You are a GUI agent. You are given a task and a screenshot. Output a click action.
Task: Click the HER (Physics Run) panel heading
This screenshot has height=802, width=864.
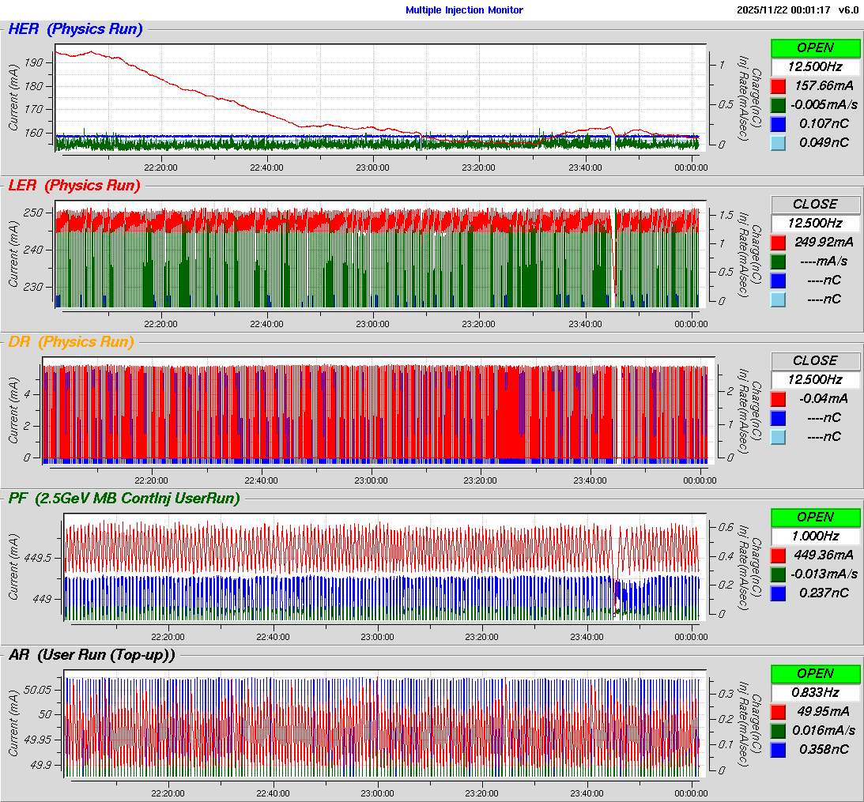[x=75, y=30]
